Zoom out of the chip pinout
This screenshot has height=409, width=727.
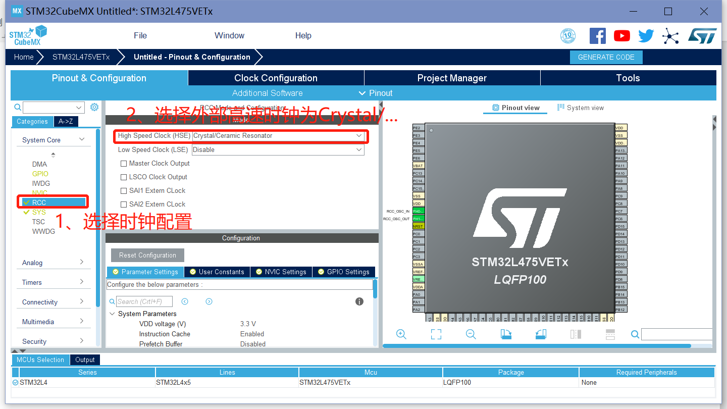coord(471,334)
